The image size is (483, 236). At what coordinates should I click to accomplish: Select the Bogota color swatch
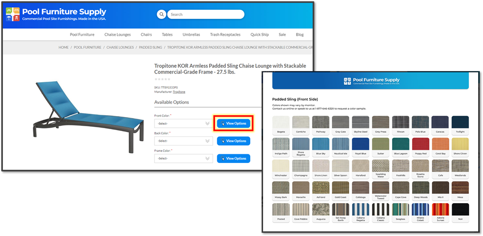click(x=281, y=125)
